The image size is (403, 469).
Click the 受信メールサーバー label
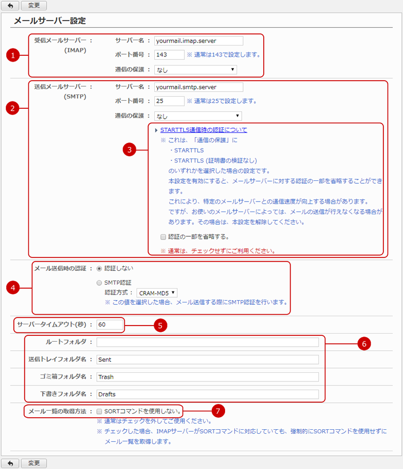[60, 40]
